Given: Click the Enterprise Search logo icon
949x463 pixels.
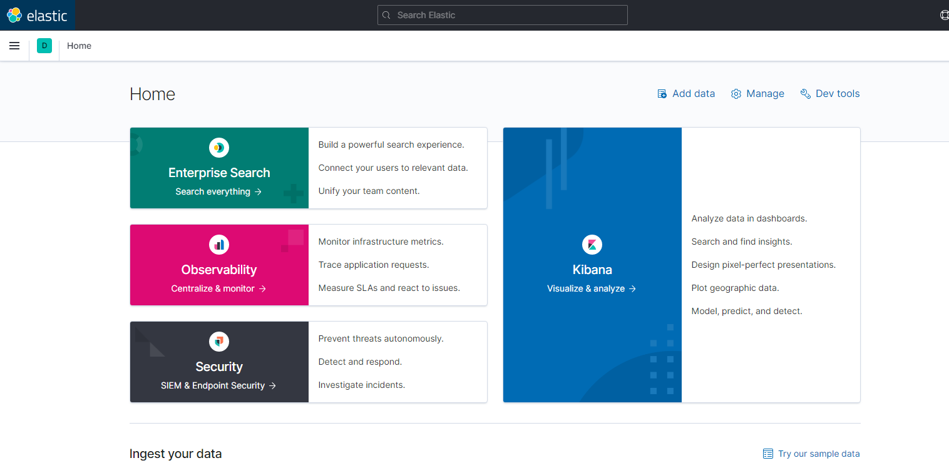Looking at the screenshot, I should pyautogui.click(x=219, y=148).
